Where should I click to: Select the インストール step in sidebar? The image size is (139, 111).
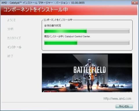tap(14, 47)
